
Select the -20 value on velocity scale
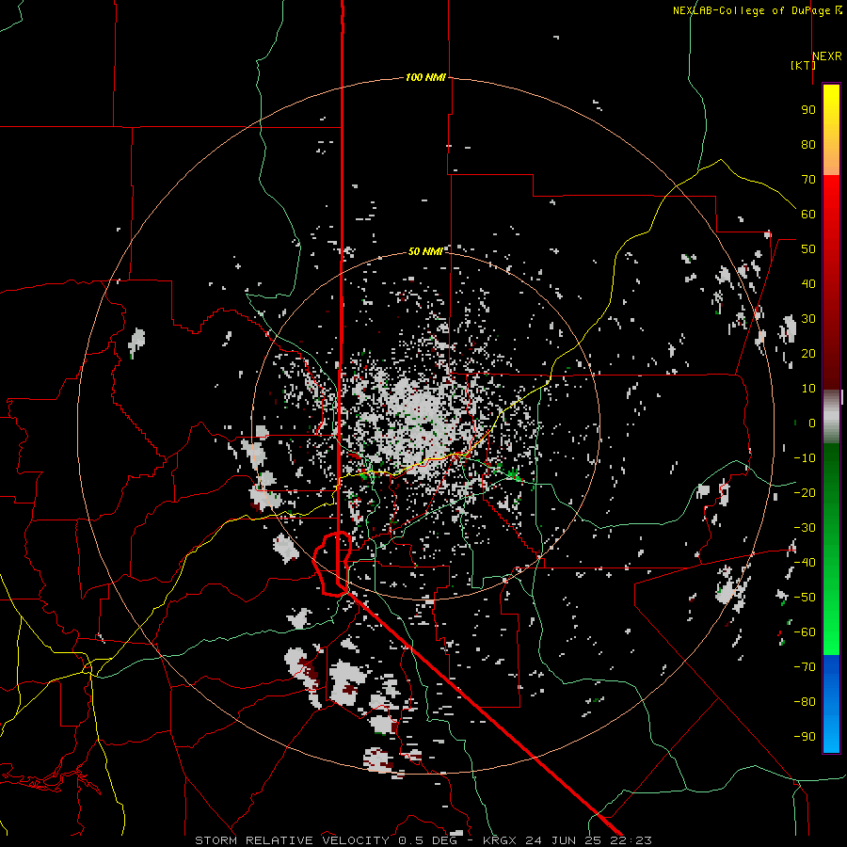pyautogui.click(x=805, y=492)
